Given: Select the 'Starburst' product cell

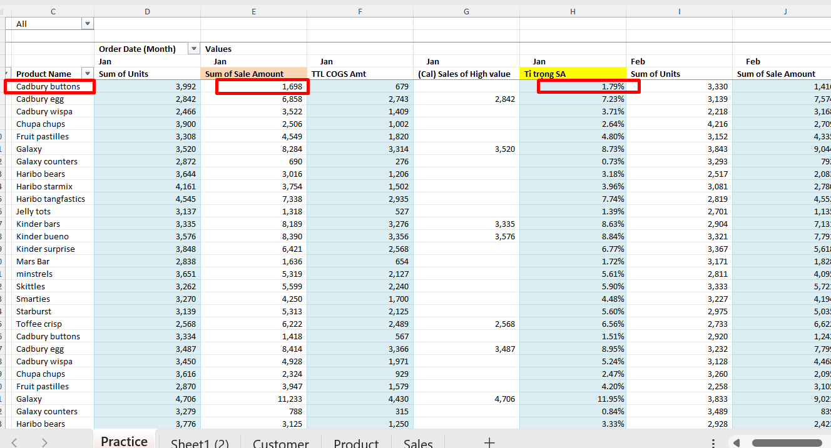Looking at the screenshot, I should (x=53, y=311).
